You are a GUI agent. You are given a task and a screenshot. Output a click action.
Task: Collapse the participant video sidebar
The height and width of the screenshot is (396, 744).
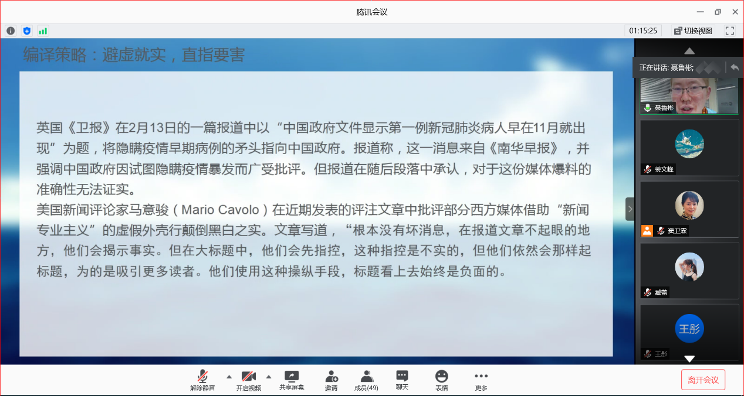pyautogui.click(x=630, y=209)
